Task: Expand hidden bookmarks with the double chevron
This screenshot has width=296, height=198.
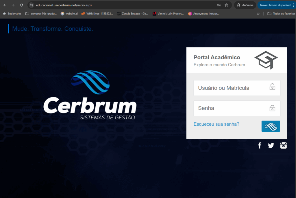Action: click(258, 14)
